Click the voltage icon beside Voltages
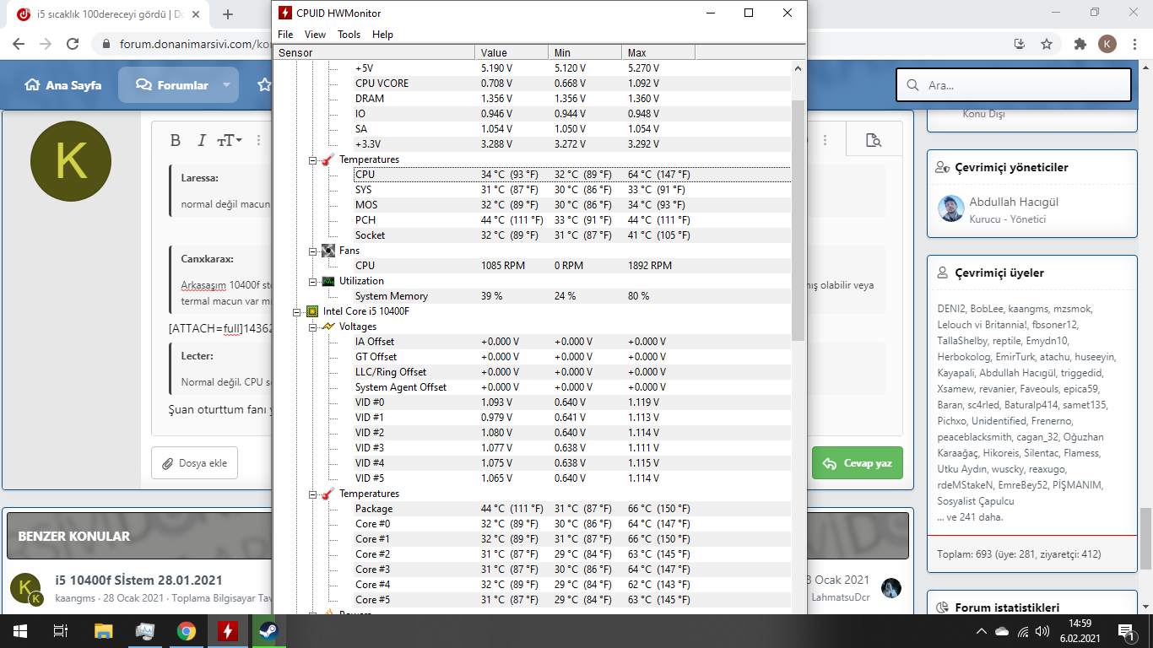Image resolution: width=1153 pixels, height=648 pixels. pos(327,327)
